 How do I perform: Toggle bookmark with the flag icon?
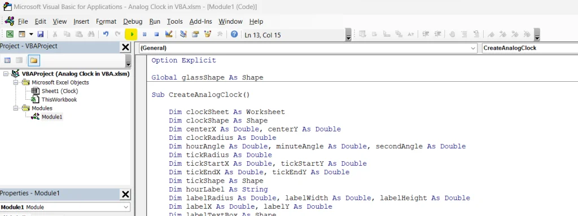(491, 34)
